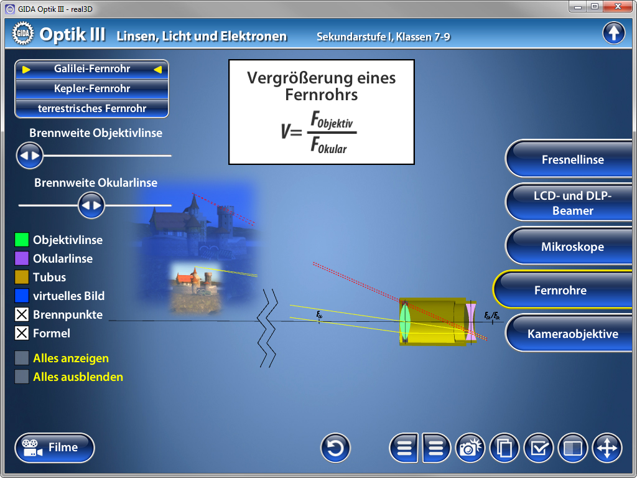Open the Mikroskope topic

[x=572, y=247]
